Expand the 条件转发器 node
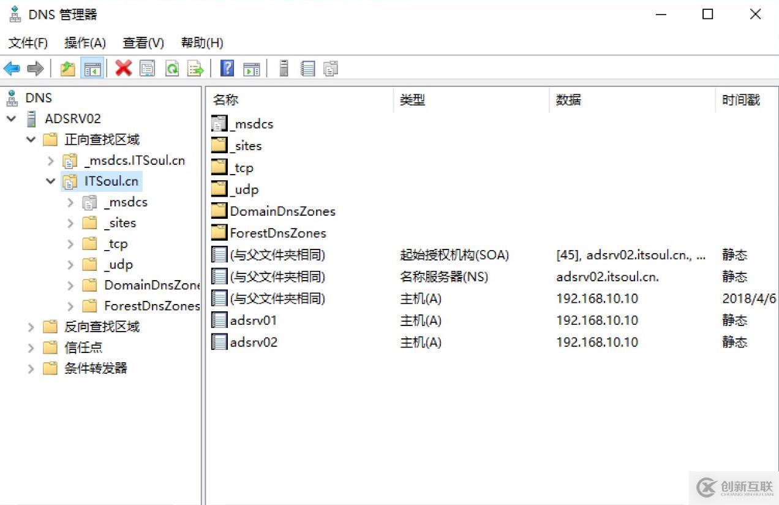The width and height of the screenshot is (779, 505). coord(31,369)
